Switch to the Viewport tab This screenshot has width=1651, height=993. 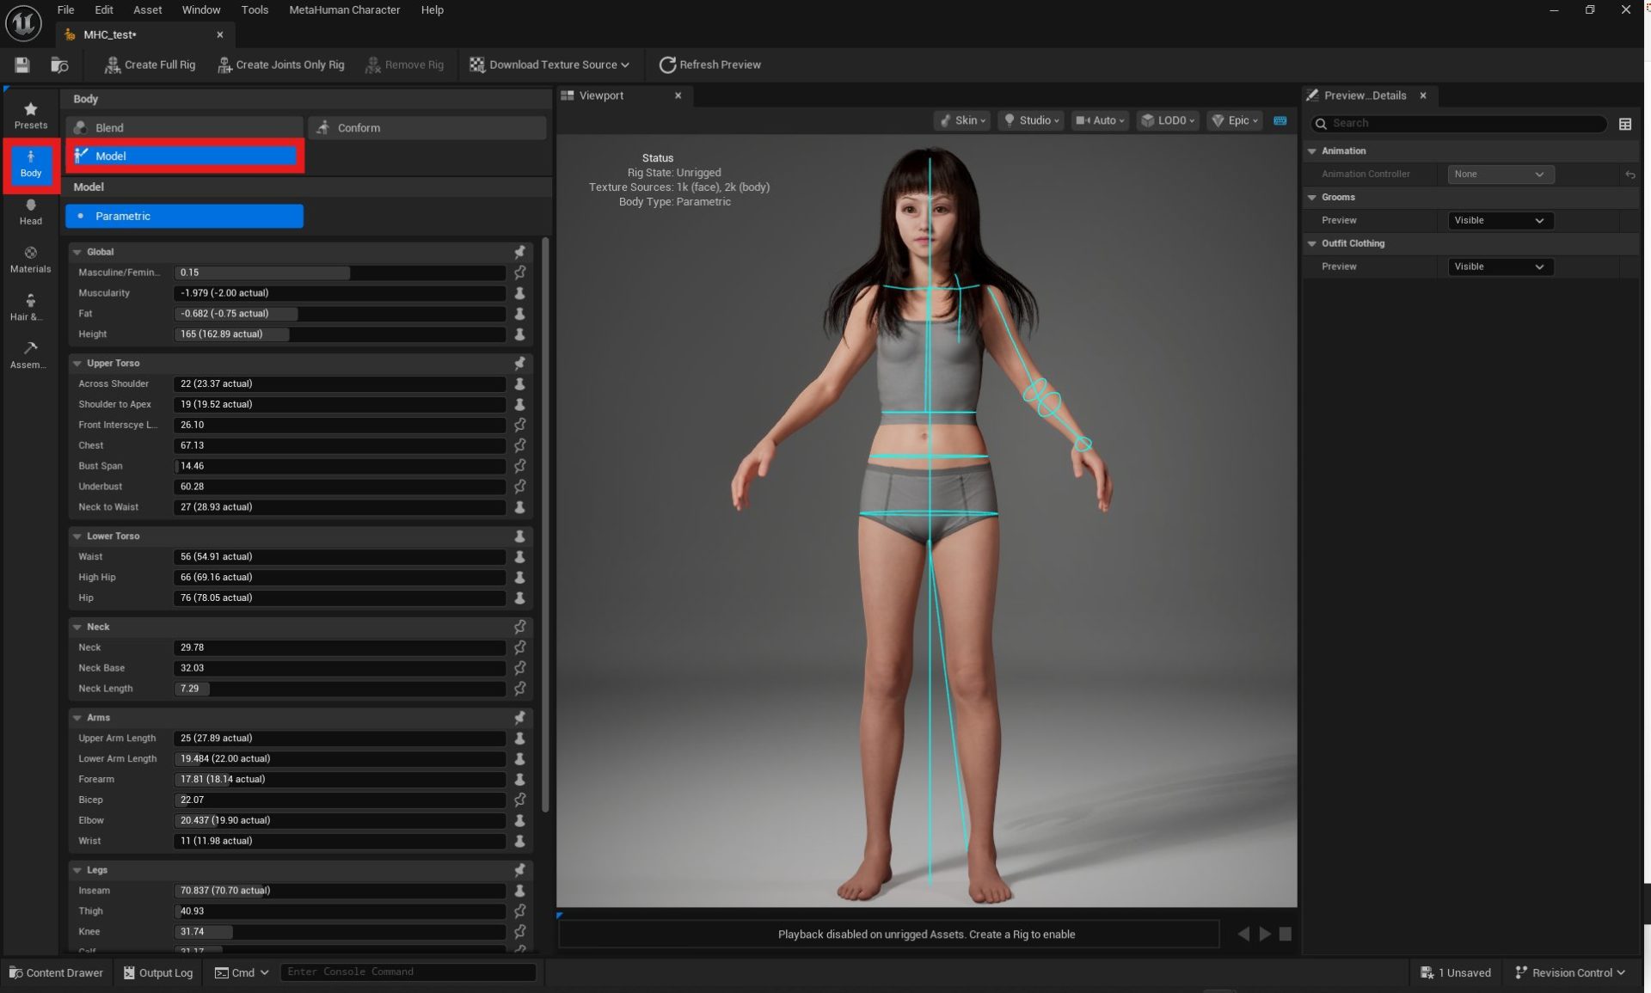coord(602,95)
